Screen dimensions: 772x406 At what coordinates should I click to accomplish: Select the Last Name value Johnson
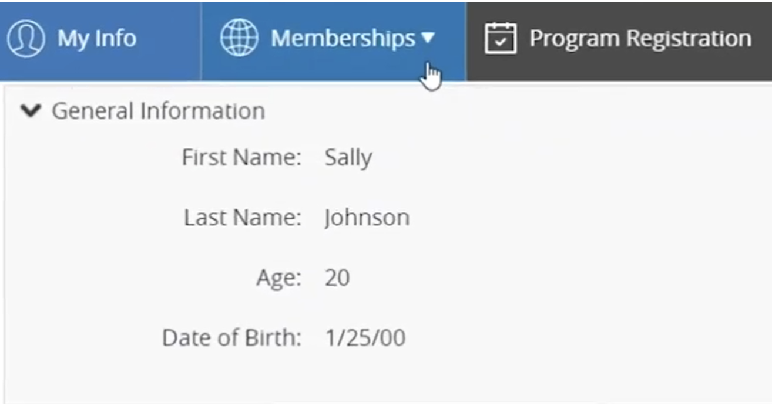click(x=367, y=218)
